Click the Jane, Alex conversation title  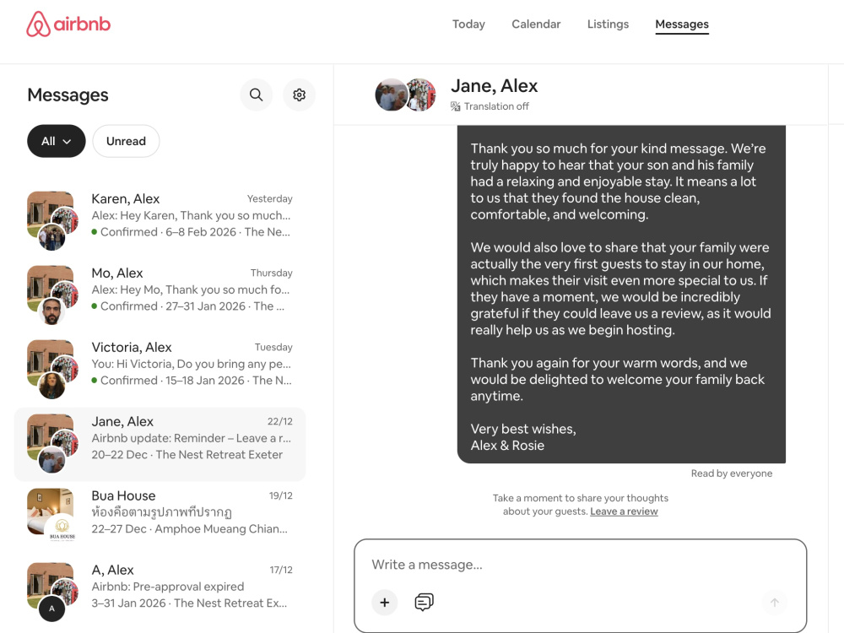point(494,86)
